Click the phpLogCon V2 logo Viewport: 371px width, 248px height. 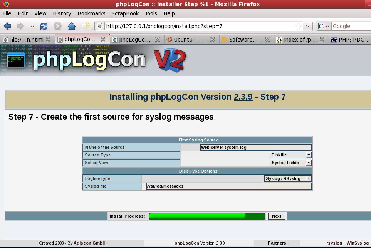109,60
